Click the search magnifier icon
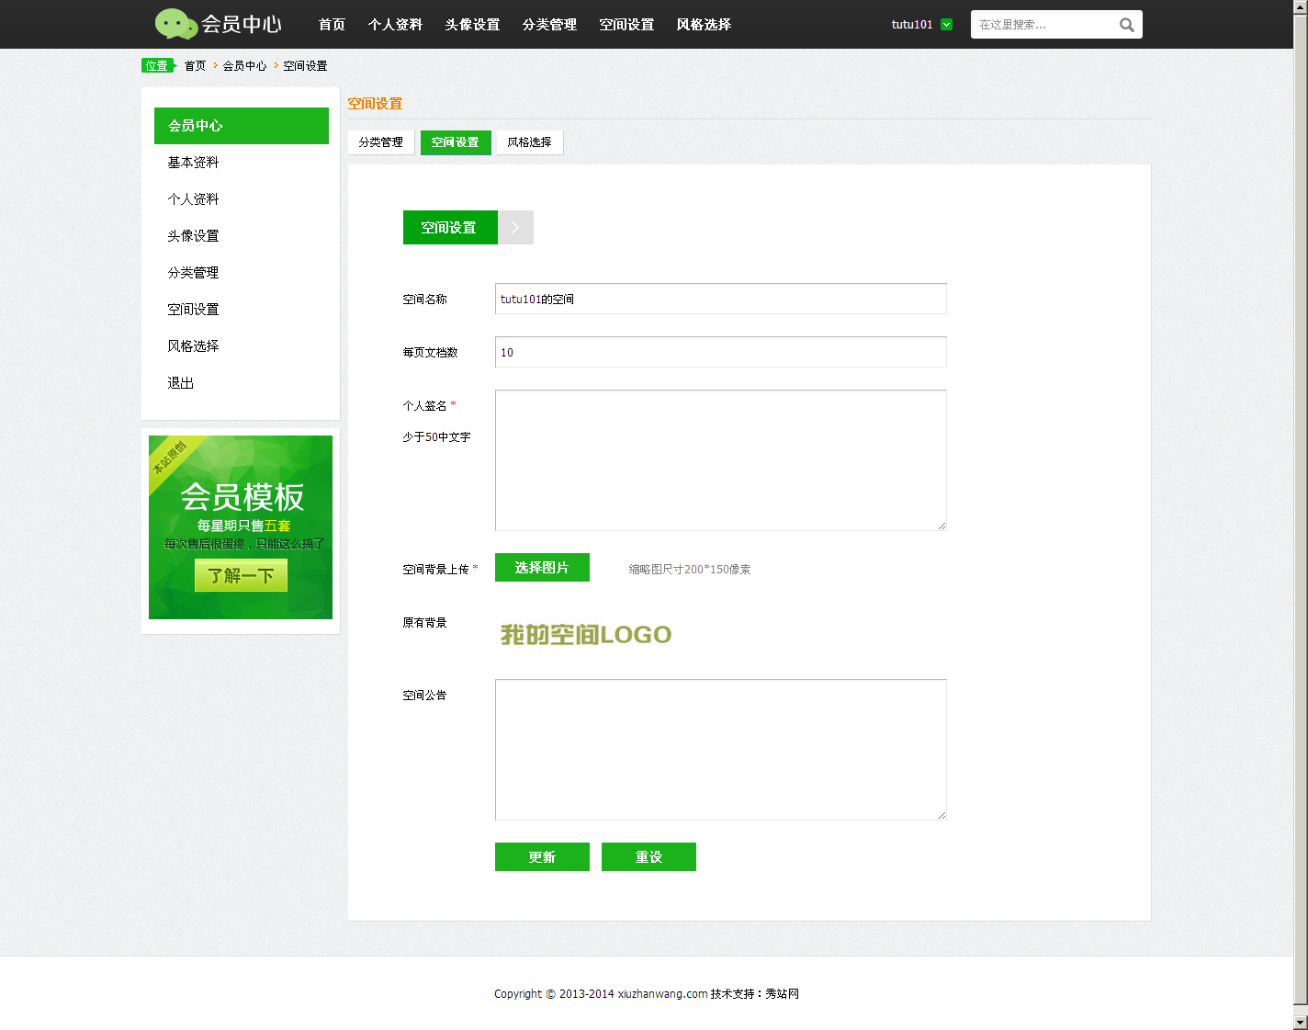 point(1126,25)
